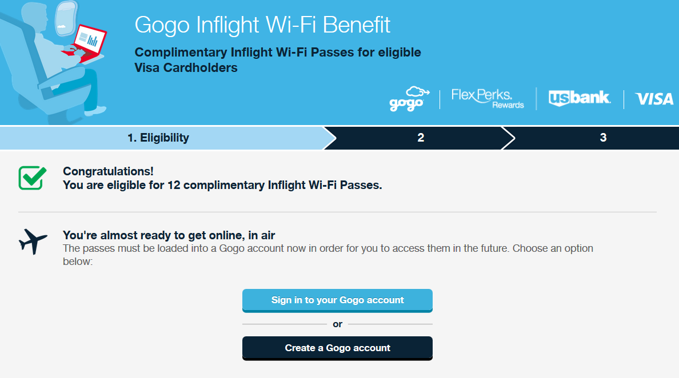Image resolution: width=679 pixels, height=378 pixels.
Task: Go to step 2 in progress bar
Action: tap(421, 138)
